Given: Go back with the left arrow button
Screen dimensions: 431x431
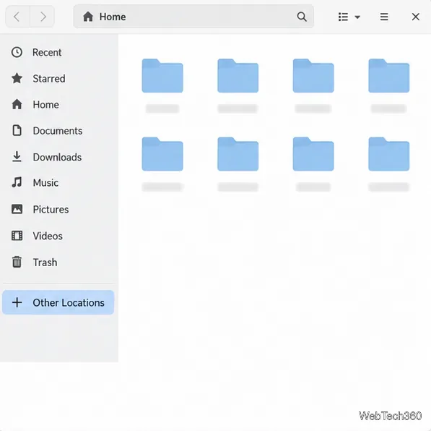Looking at the screenshot, I should pos(17,17).
